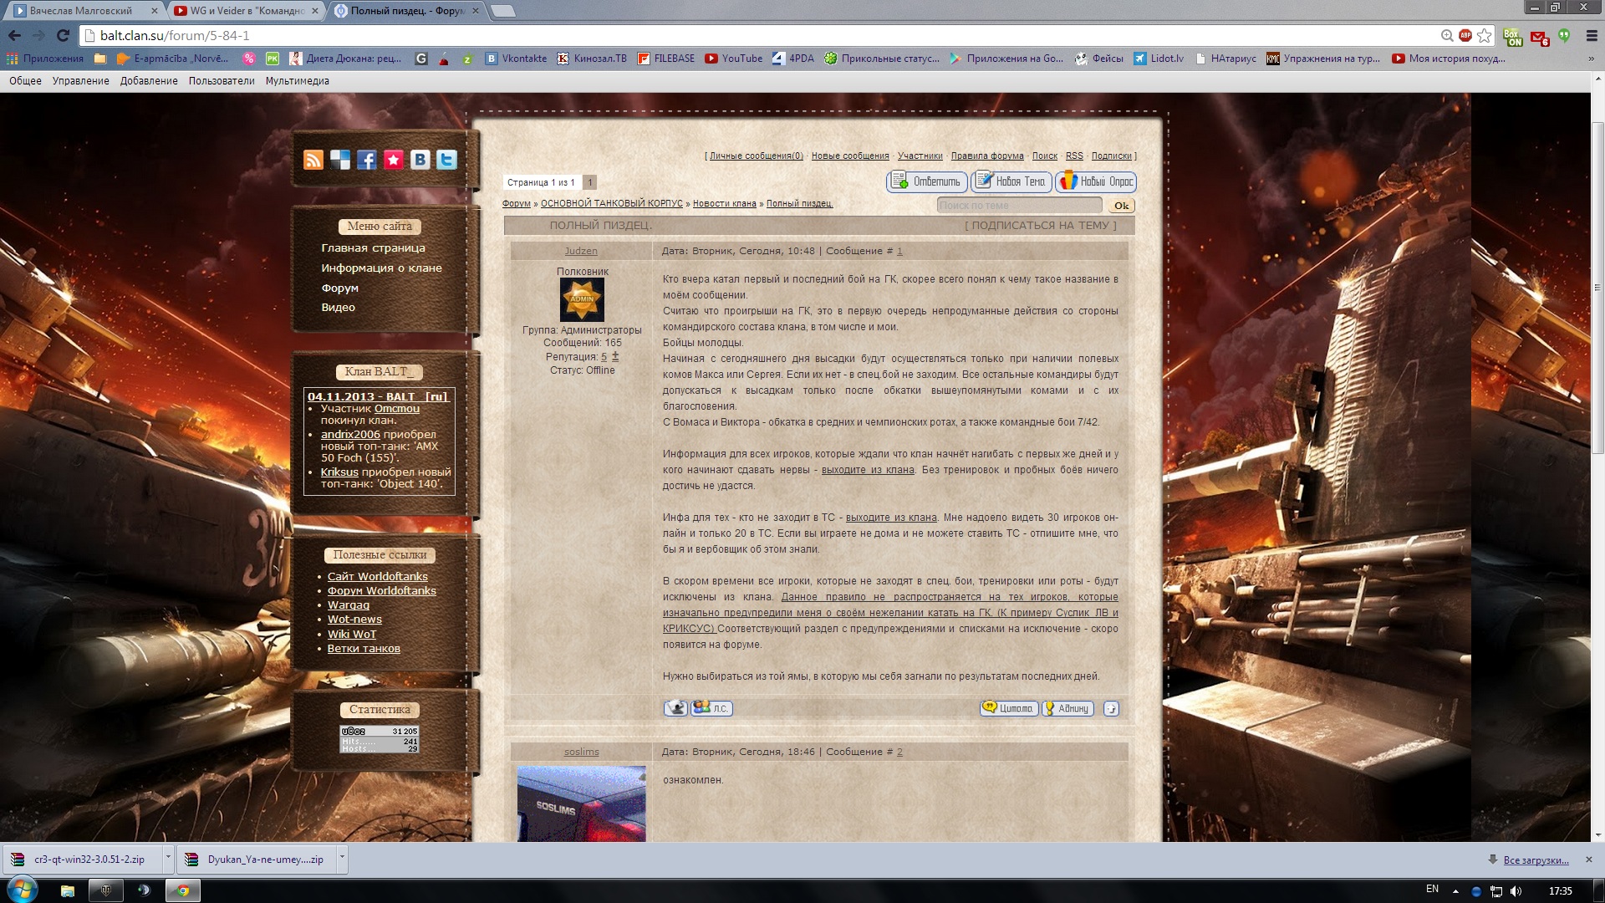Image resolution: width=1605 pixels, height=903 pixels.
Task: Click the page vertical scrollbar
Action: coord(1597,288)
